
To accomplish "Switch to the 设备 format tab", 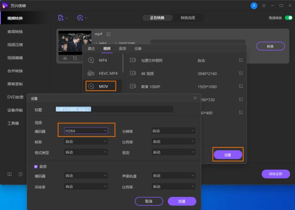I will (x=138, y=49).
